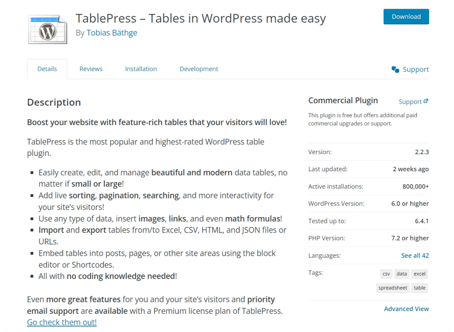Select the Development tab
Image resolution: width=454 pixels, height=332 pixels.
coord(199,69)
